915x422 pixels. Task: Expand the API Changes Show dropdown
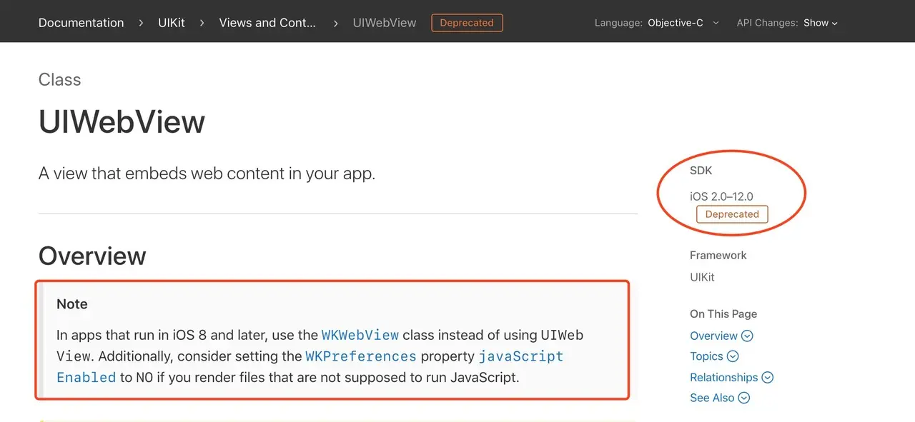(x=787, y=23)
